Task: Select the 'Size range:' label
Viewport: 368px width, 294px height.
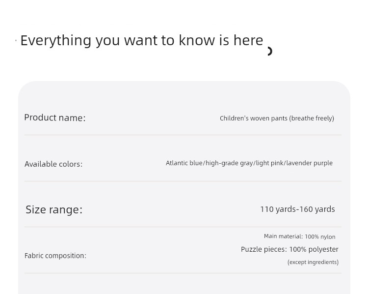Action: pyautogui.click(x=54, y=209)
